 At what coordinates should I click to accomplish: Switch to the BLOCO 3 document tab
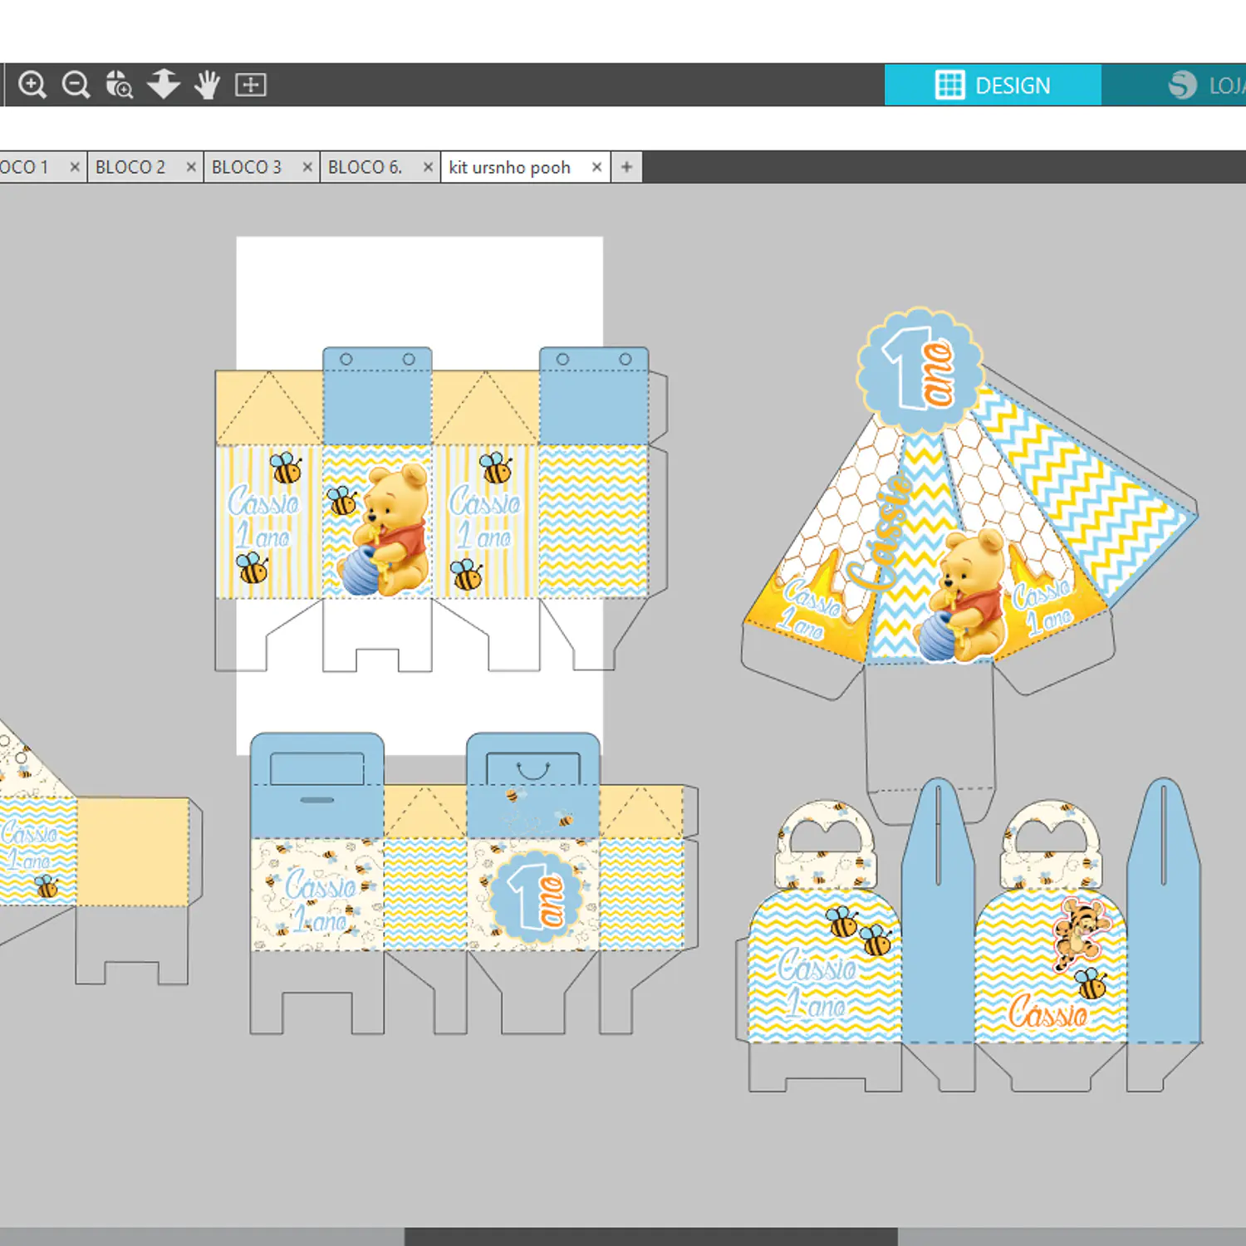247,167
